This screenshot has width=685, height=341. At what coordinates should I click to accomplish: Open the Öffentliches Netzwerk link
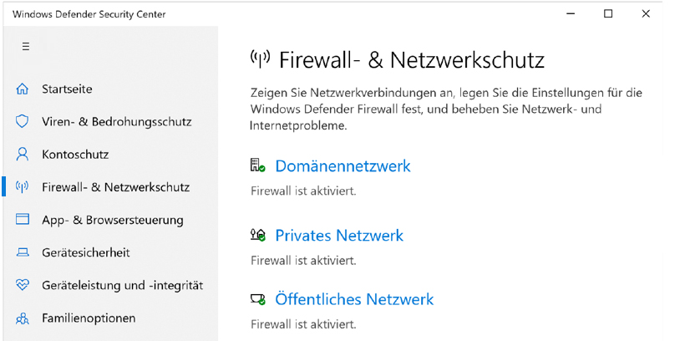tap(354, 299)
